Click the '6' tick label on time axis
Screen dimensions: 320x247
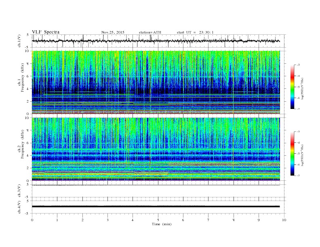click(x=183, y=220)
